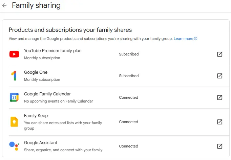Go back using the arrow beside Family sharing
The width and height of the screenshot is (231, 160).
pyautogui.click(x=4, y=5)
